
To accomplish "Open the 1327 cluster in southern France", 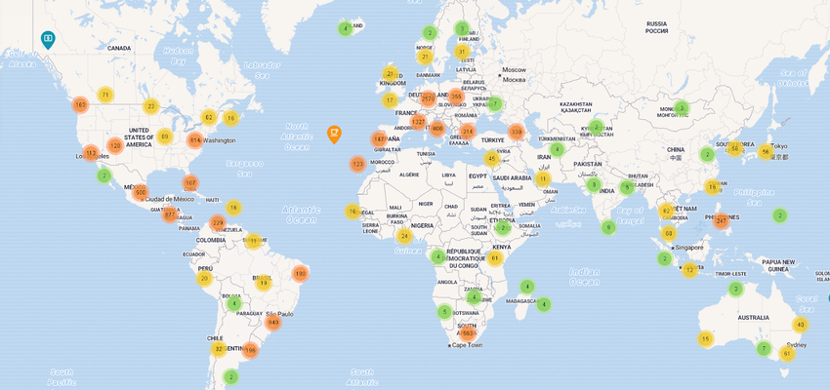I will (x=418, y=122).
